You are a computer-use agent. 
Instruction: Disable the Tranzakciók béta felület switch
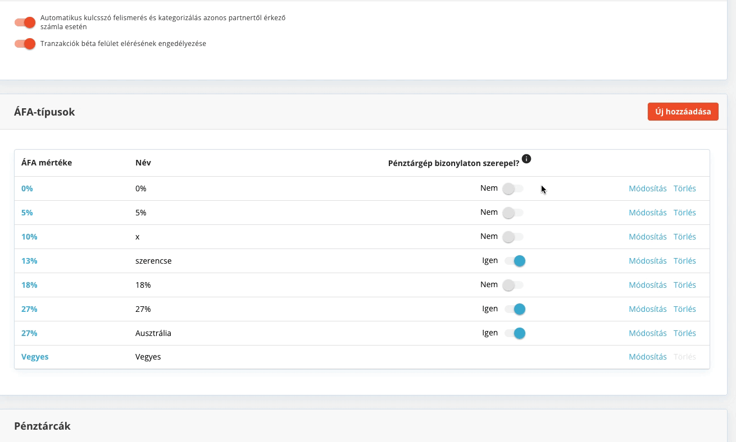pyautogui.click(x=25, y=44)
